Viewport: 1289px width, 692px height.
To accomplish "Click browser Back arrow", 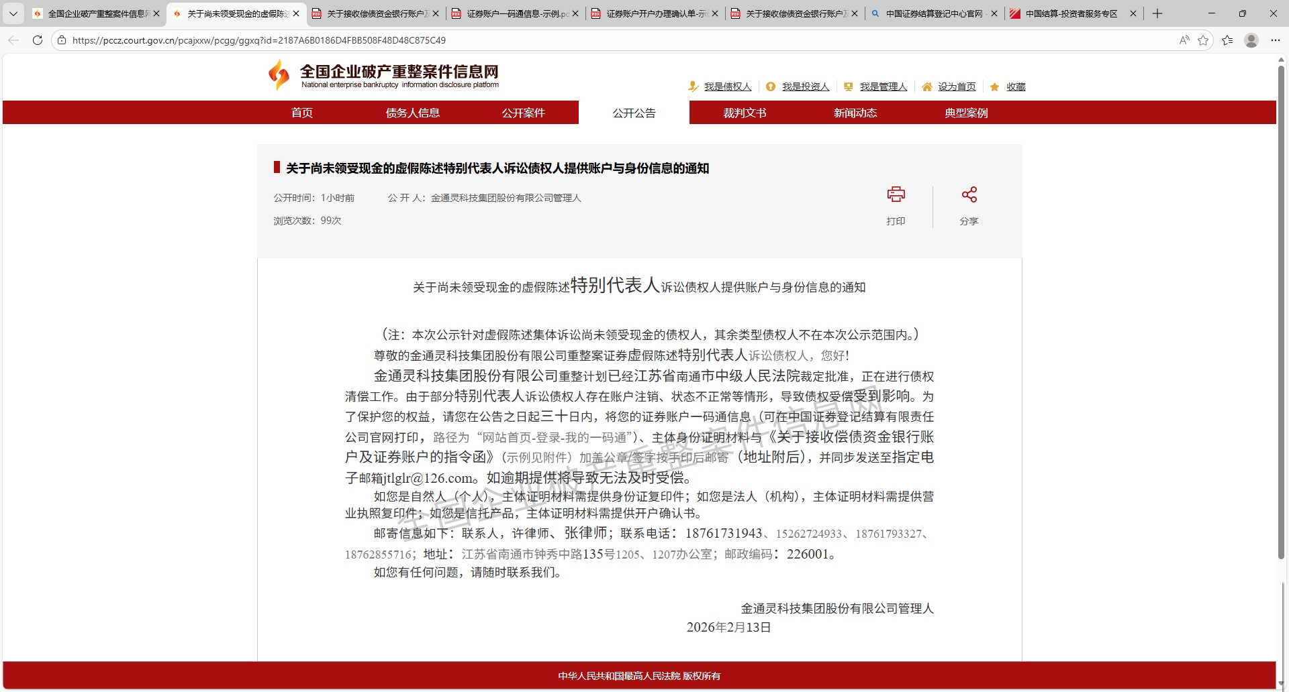I will coord(13,40).
